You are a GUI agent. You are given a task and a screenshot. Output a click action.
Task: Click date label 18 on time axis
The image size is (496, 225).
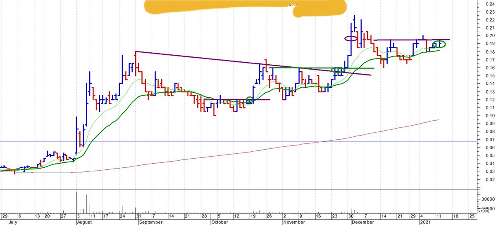point(455,216)
